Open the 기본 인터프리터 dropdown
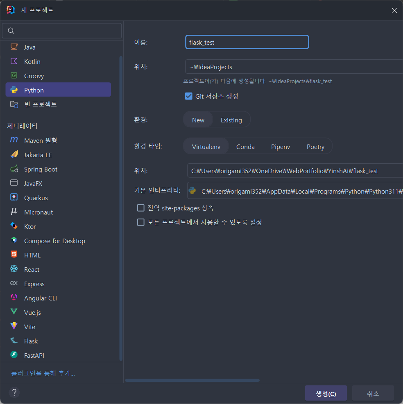This screenshot has height=404, width=403. coord(295,191)
